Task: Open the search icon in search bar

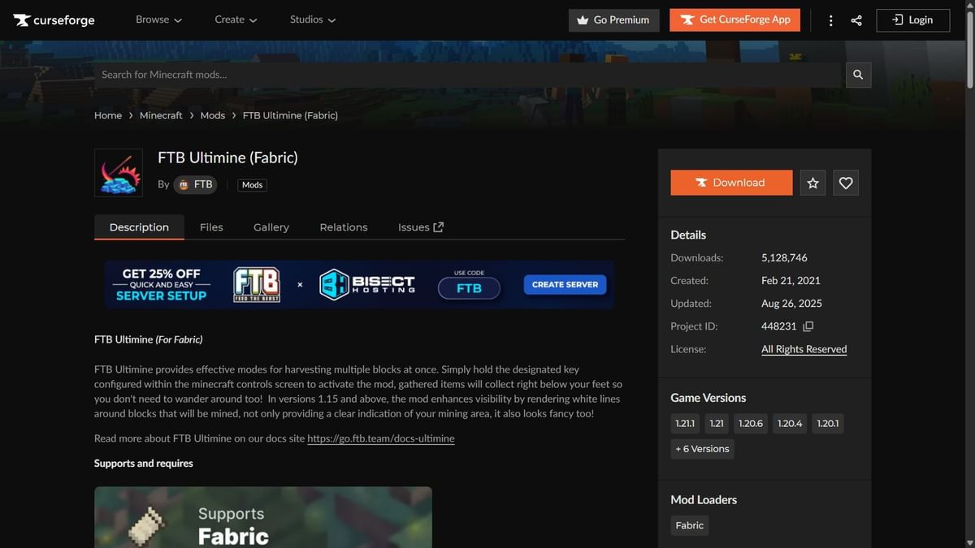Action: point(858,74)
